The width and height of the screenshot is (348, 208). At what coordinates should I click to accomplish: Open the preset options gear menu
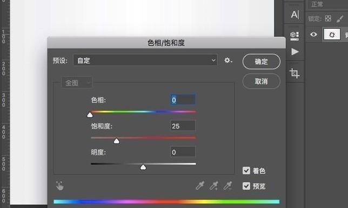pyautogui.click(x=228, y=60)
